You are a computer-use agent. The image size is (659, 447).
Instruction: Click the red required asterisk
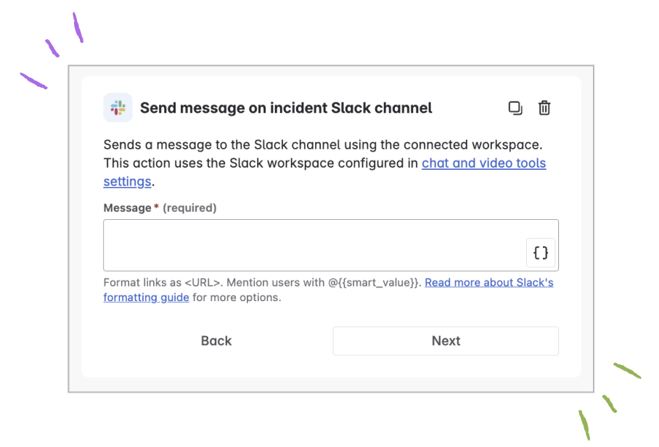tap(156, 207)
